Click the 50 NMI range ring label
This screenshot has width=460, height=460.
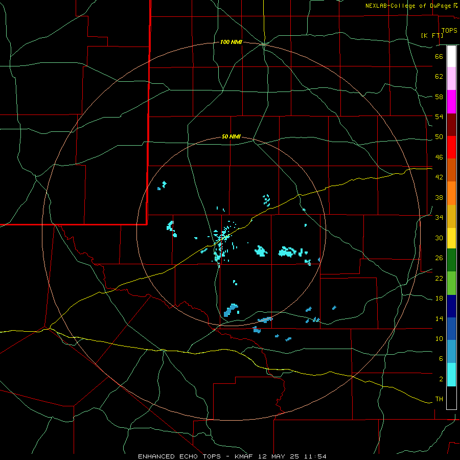click(x=231, y=136)
